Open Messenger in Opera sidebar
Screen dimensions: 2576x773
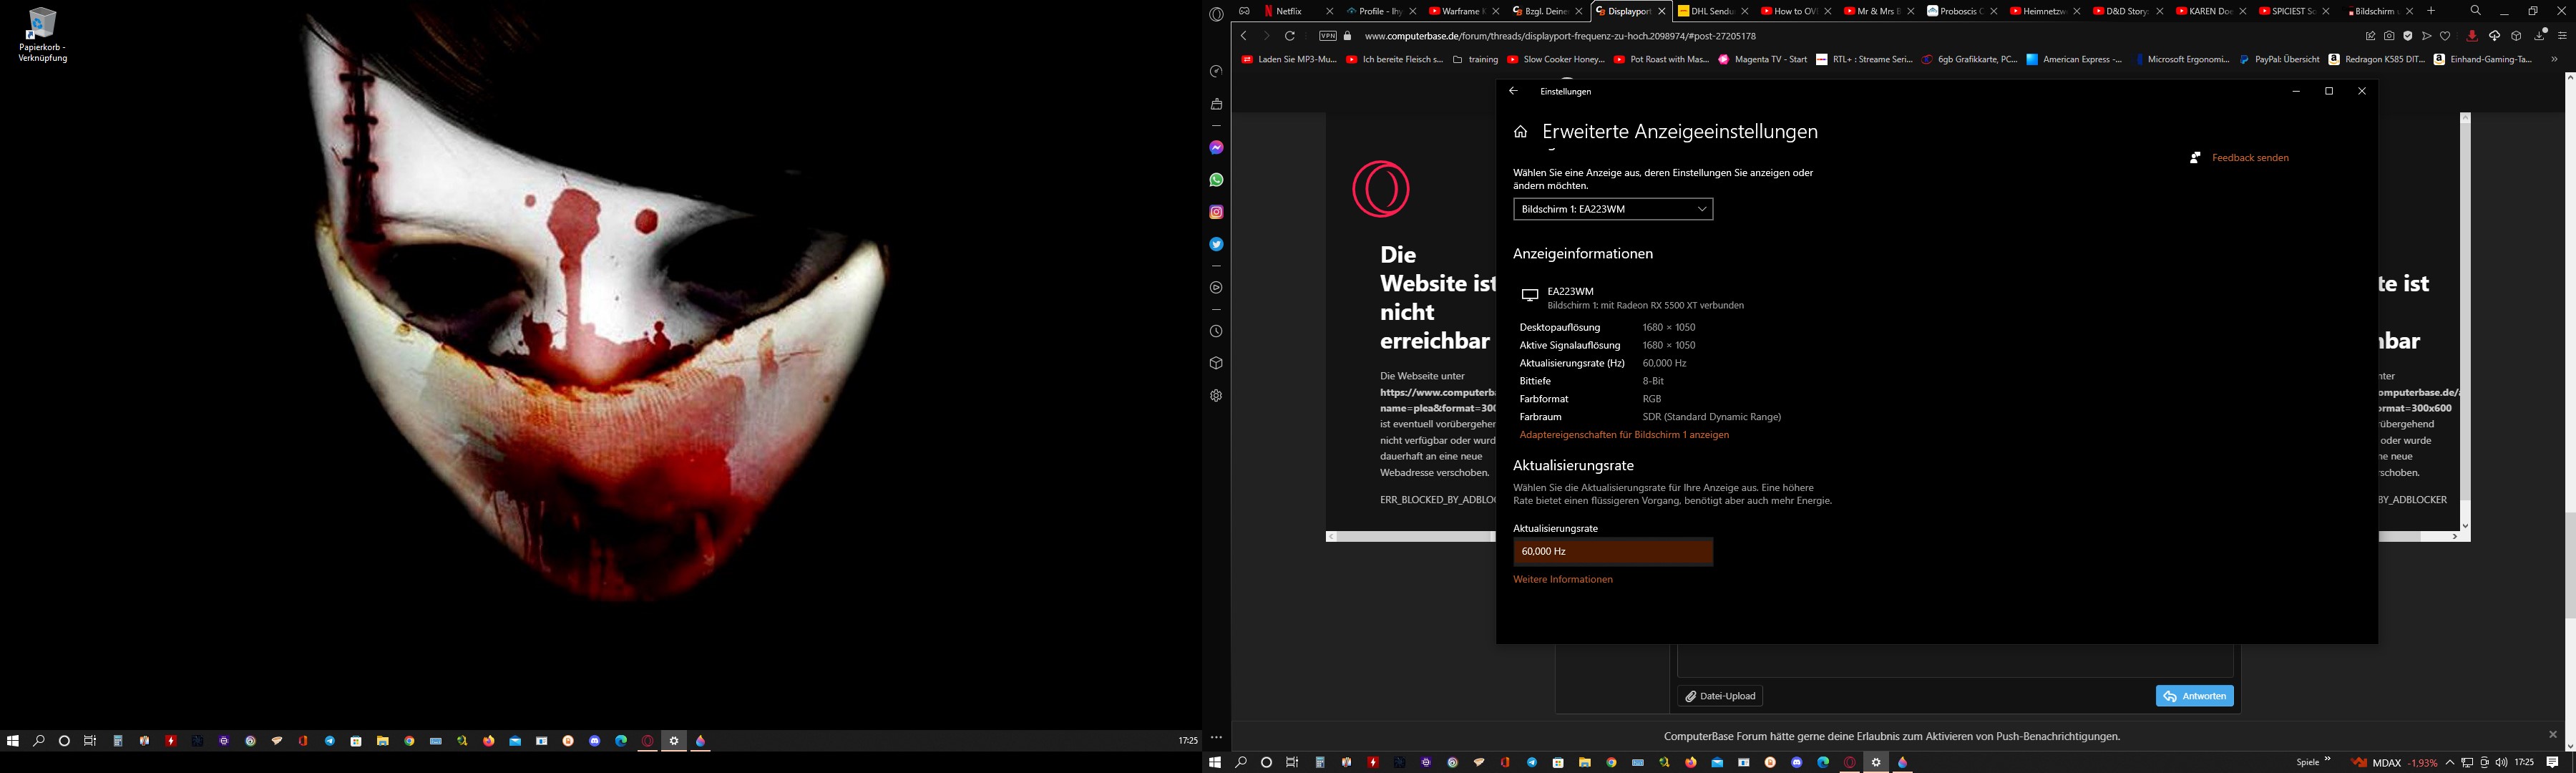coord(1216,148)
